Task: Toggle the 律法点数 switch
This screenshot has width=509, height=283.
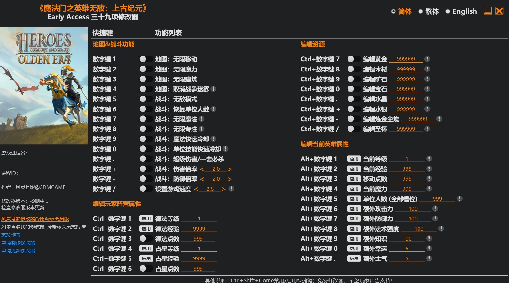Action: [146, 238]
